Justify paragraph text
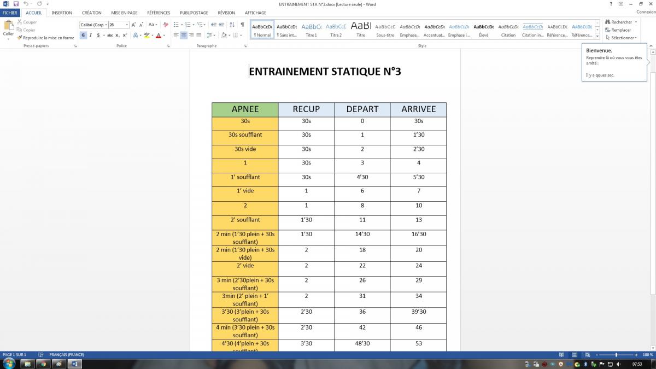This screenshot has height=369, width=656. pyautogui.click(x=199, y=35)
